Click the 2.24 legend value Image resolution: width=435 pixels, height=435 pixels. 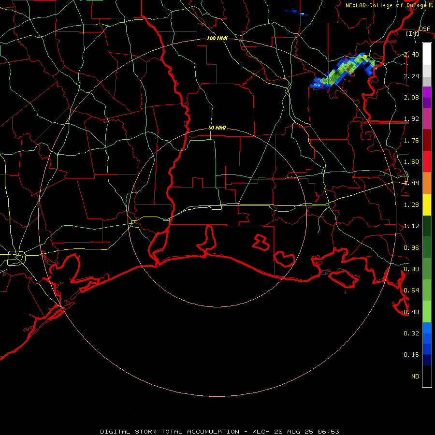pos(411,76)
